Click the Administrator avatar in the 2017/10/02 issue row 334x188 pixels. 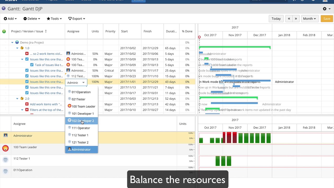click(68, 54)
